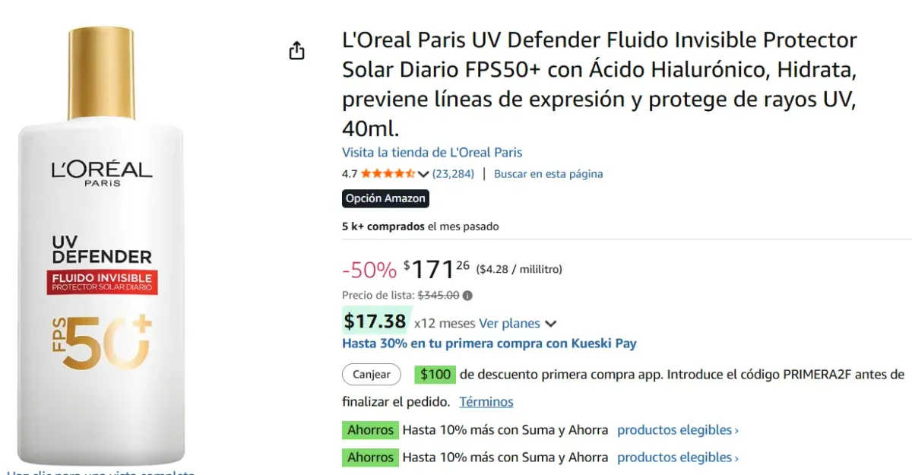Select the second green Ahorros badge
This screenshot has height=475, width=912.
(370, 457)
